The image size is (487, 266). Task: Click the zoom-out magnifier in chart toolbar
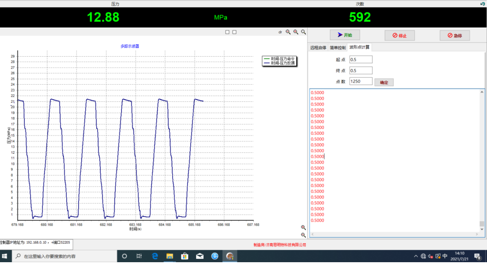click(288, 32)
